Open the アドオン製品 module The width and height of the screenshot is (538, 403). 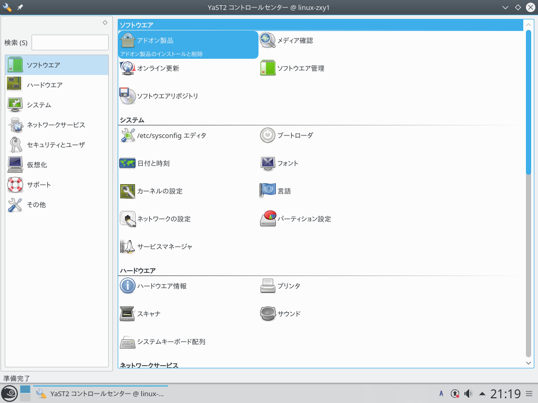(x=155, y=40)
